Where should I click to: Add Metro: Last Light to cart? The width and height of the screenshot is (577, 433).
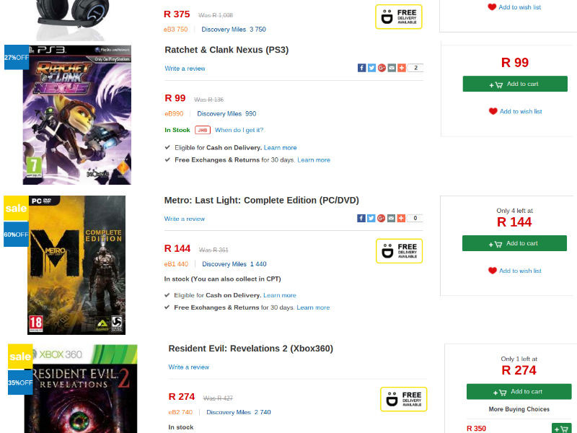pyautogui.click(x=514, y=243)
